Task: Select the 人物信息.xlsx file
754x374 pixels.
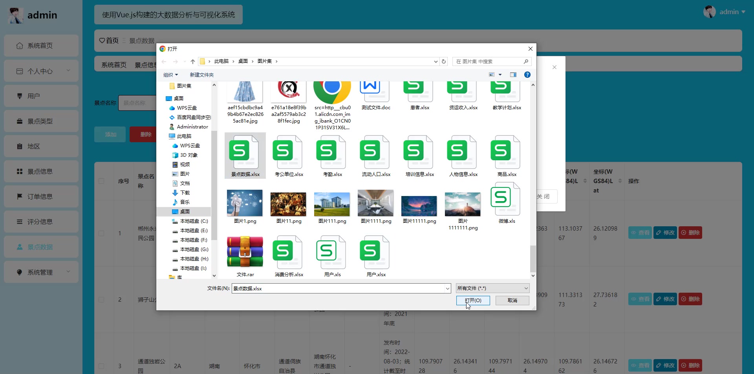Action: click(463, 156)
